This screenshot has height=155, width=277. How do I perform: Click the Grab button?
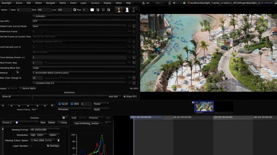74,118
